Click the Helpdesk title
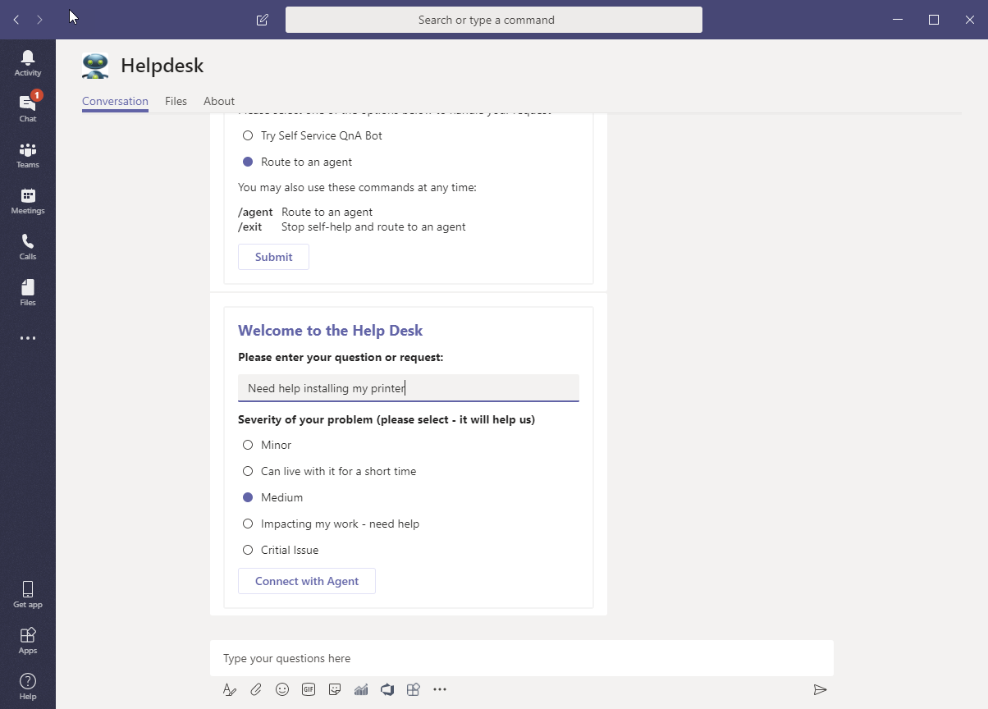This screenshot has height=709, width=988. coord(162,66)
